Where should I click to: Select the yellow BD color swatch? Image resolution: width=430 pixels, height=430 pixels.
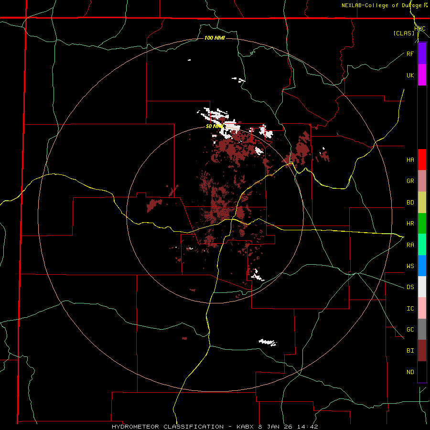point(422,202)
